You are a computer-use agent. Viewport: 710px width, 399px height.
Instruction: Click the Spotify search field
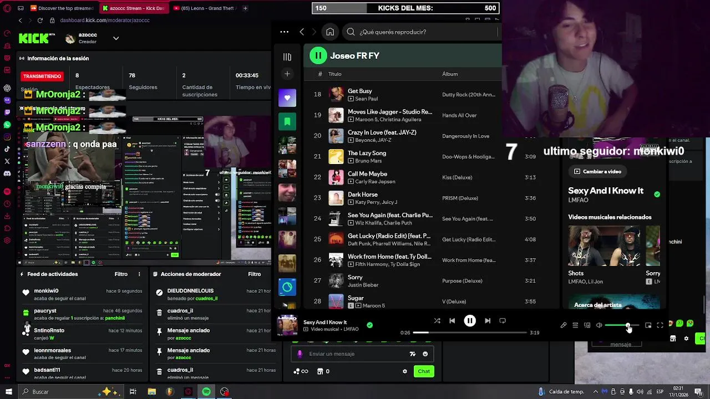(x=422, y=32)
